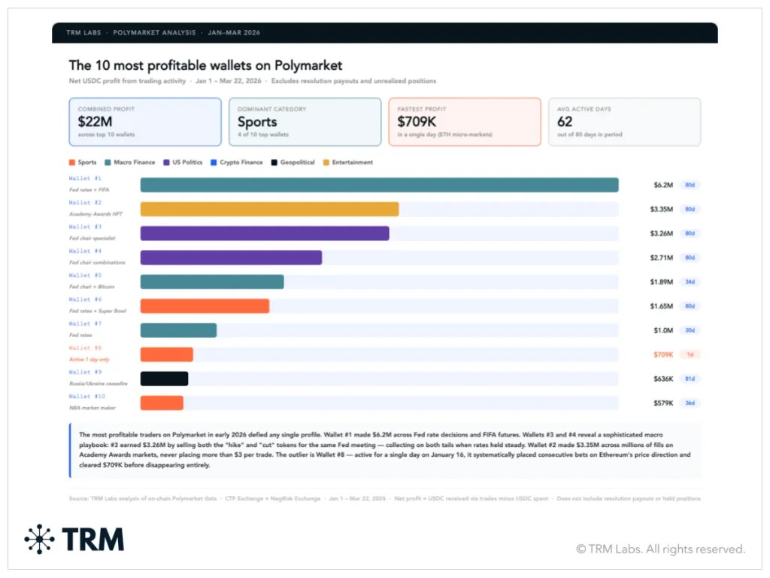The width and height of the screenshot is (770, 578).
Task: Toggle the purple US Politics legend marker
Action: click(x=167, y=163)
